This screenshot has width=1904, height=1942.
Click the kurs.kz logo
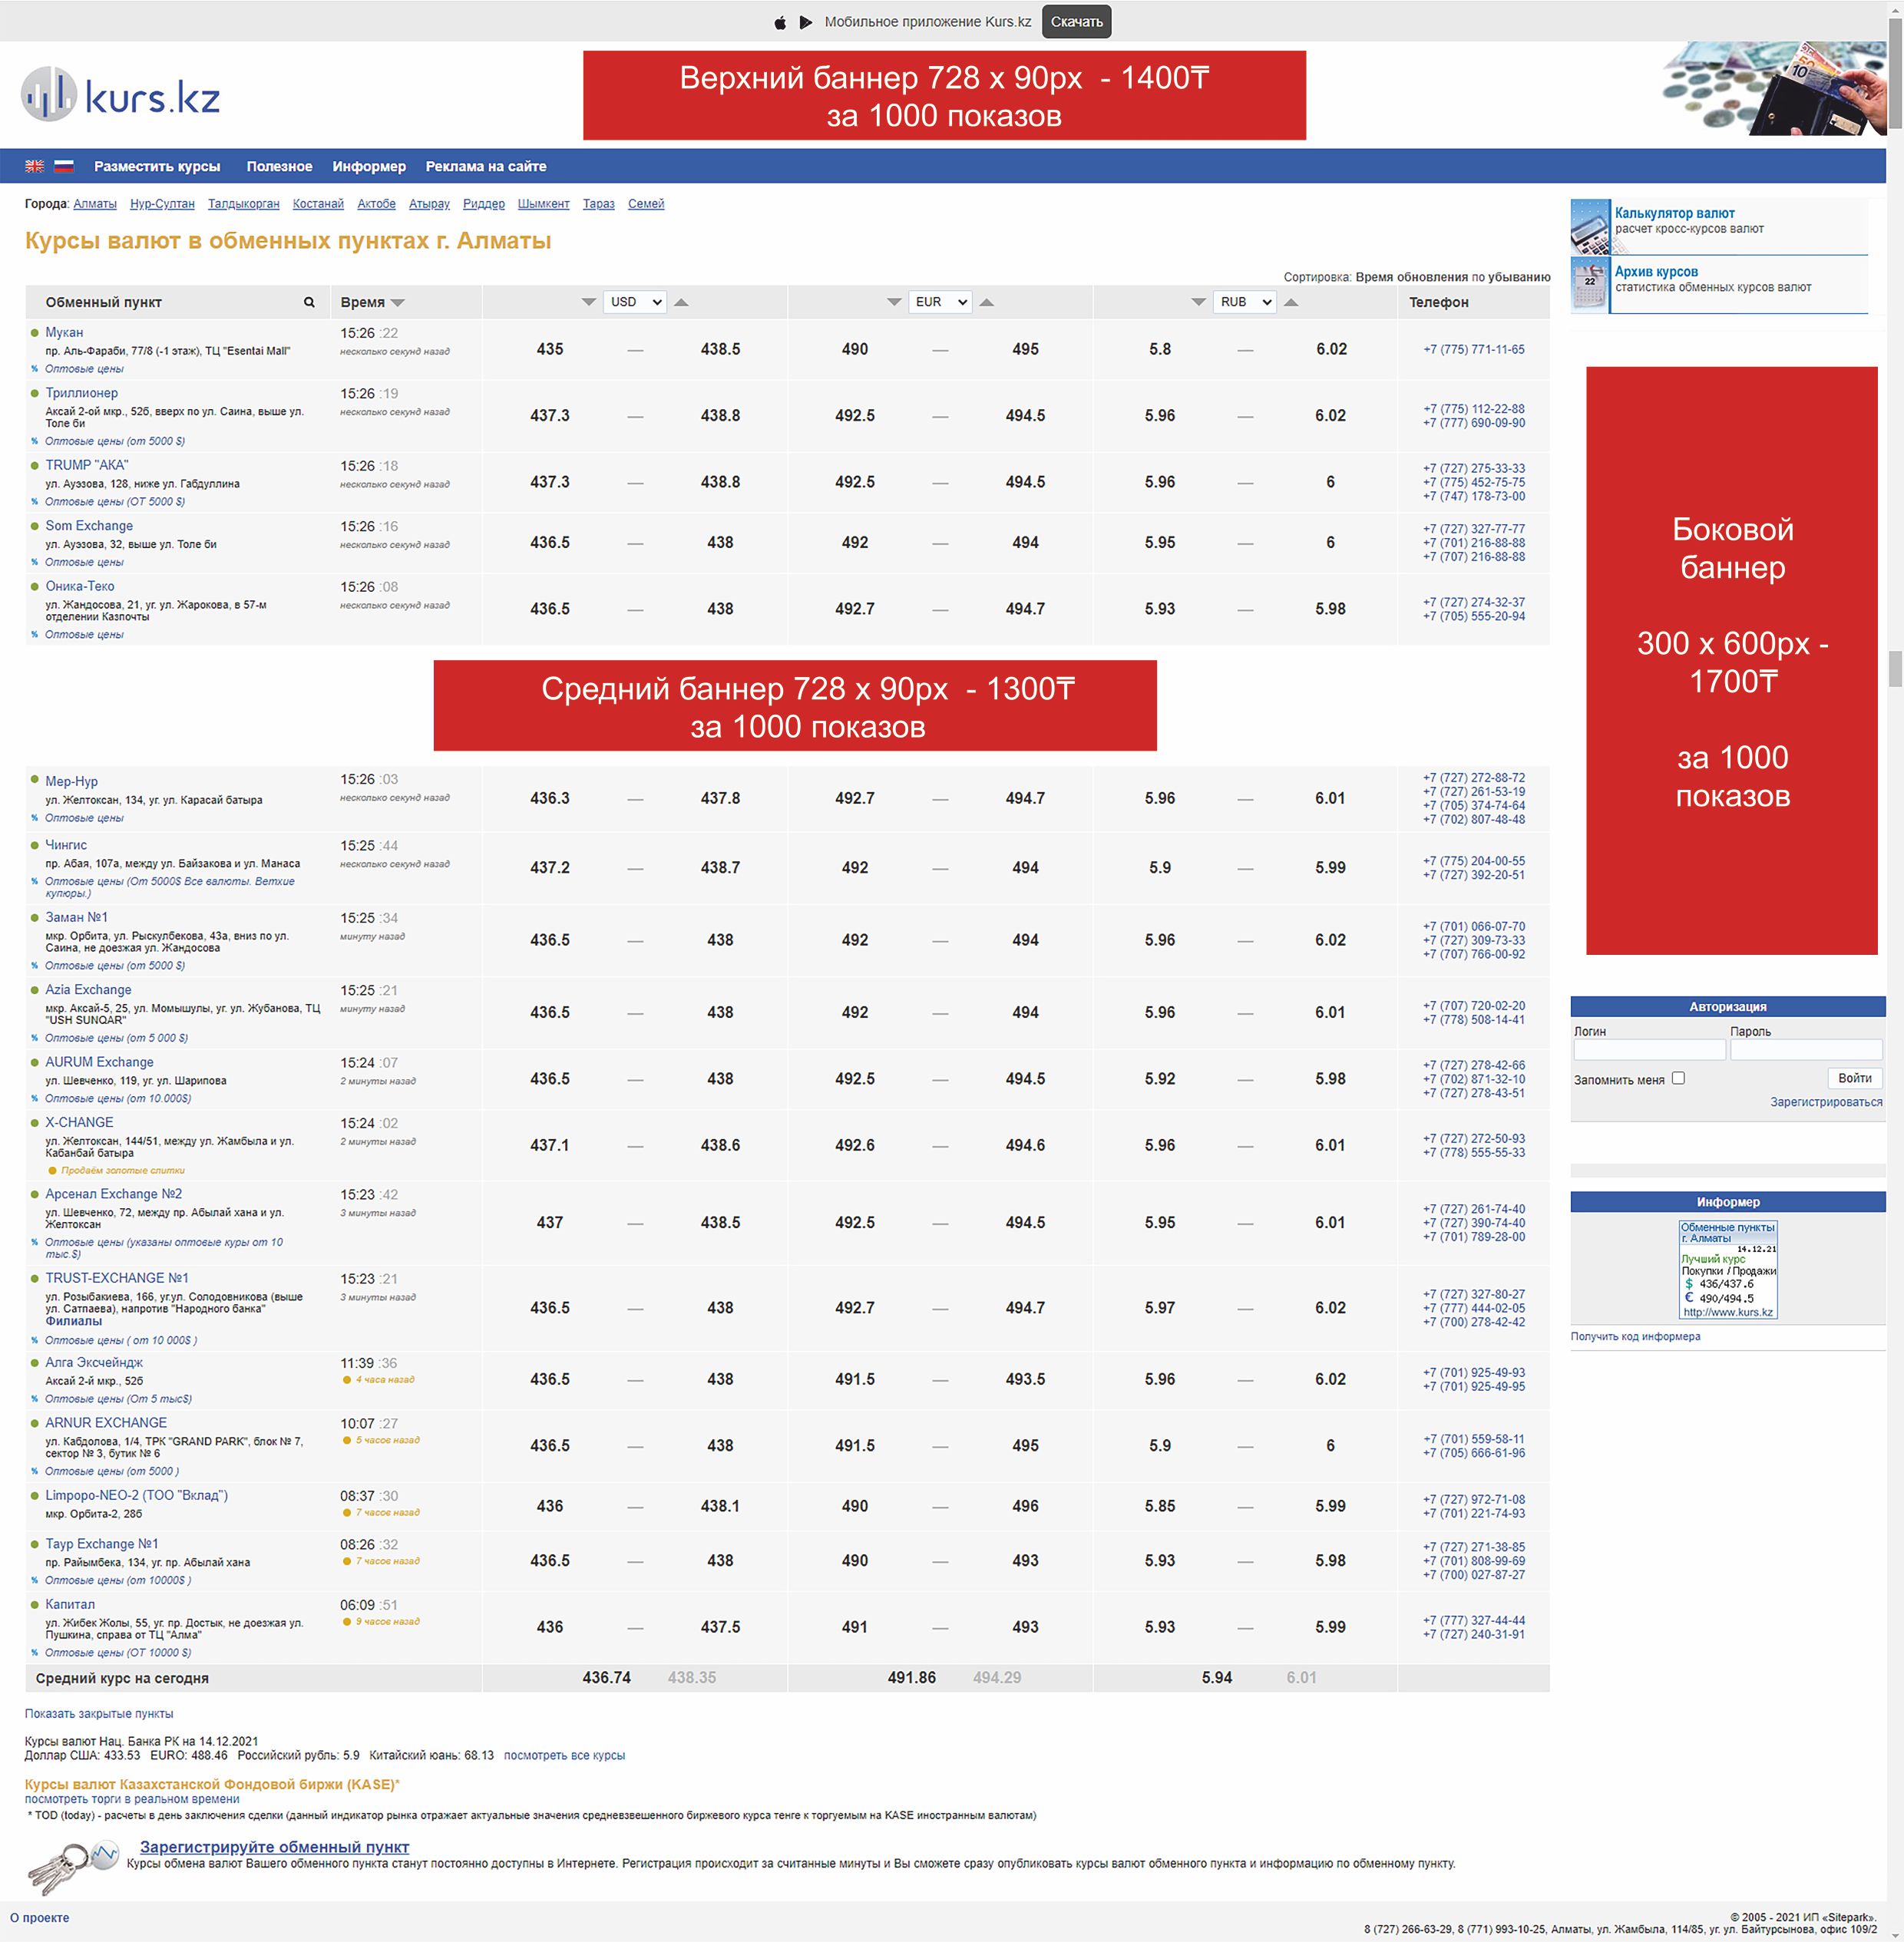coord(121,96)
